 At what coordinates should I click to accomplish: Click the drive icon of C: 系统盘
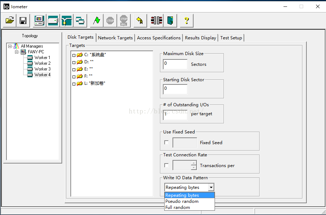(x=80, y=55)
